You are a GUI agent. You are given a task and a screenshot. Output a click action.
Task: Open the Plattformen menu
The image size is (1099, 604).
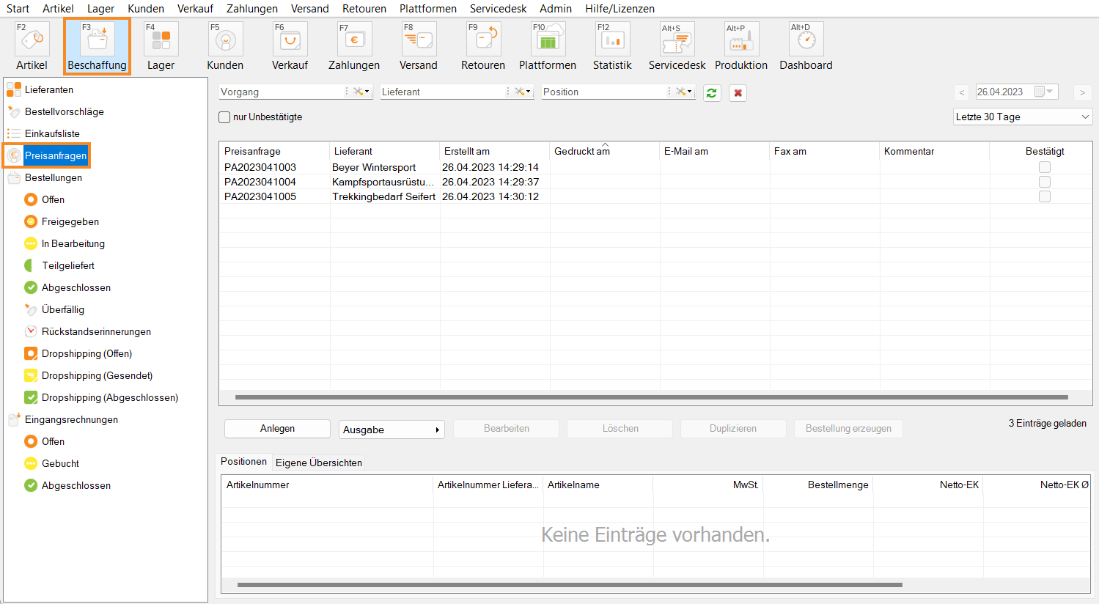coord(427,9)
